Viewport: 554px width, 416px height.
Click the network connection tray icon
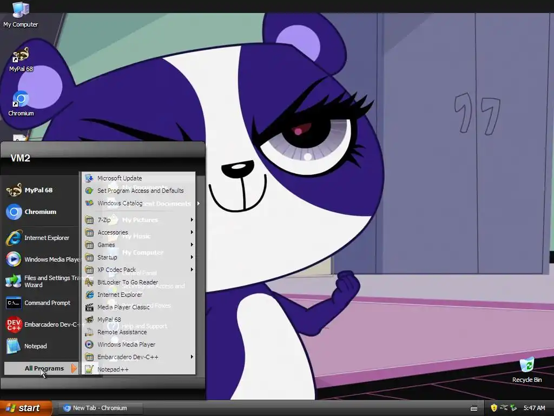(x=504, y=408)
